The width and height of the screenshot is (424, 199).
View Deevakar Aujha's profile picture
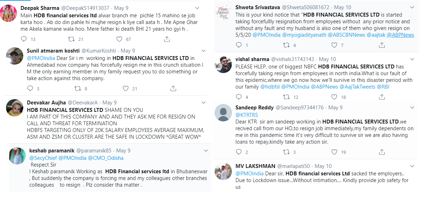point(15,108)
